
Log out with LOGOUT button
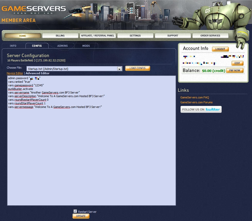[x=220, y=49]
